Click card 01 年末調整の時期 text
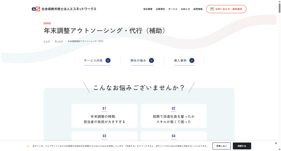Image resolution: width=281 pixels, height=151 pixels. click(x=105, y=119)
